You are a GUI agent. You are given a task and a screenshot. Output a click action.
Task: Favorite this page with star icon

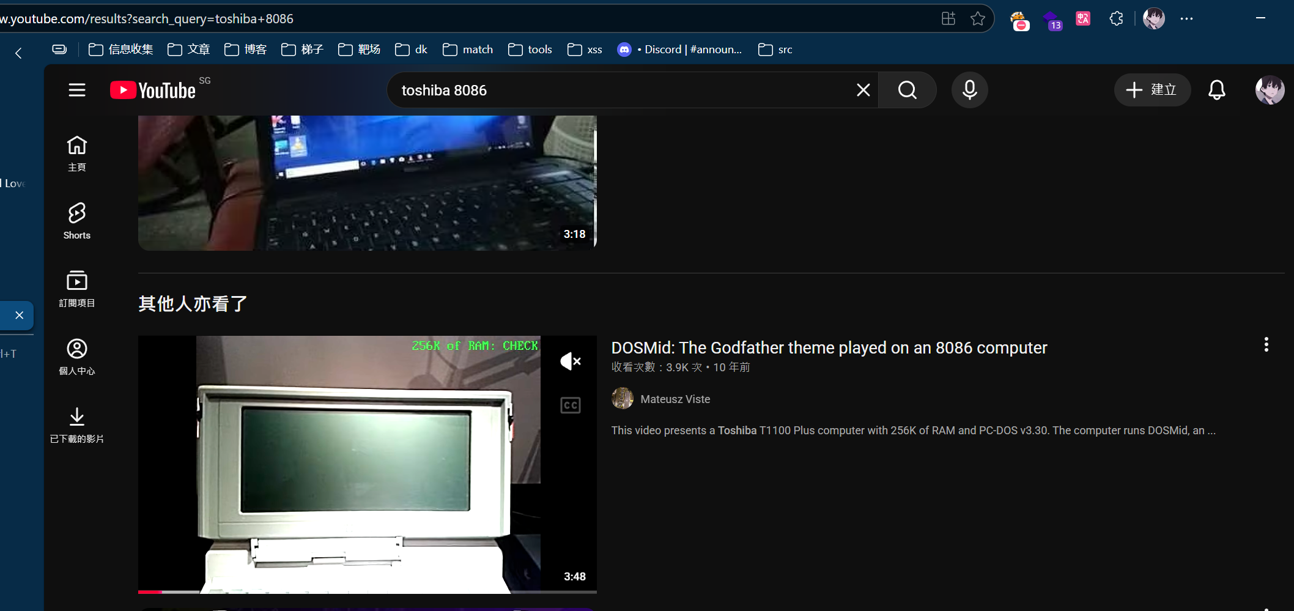[978, 19]
